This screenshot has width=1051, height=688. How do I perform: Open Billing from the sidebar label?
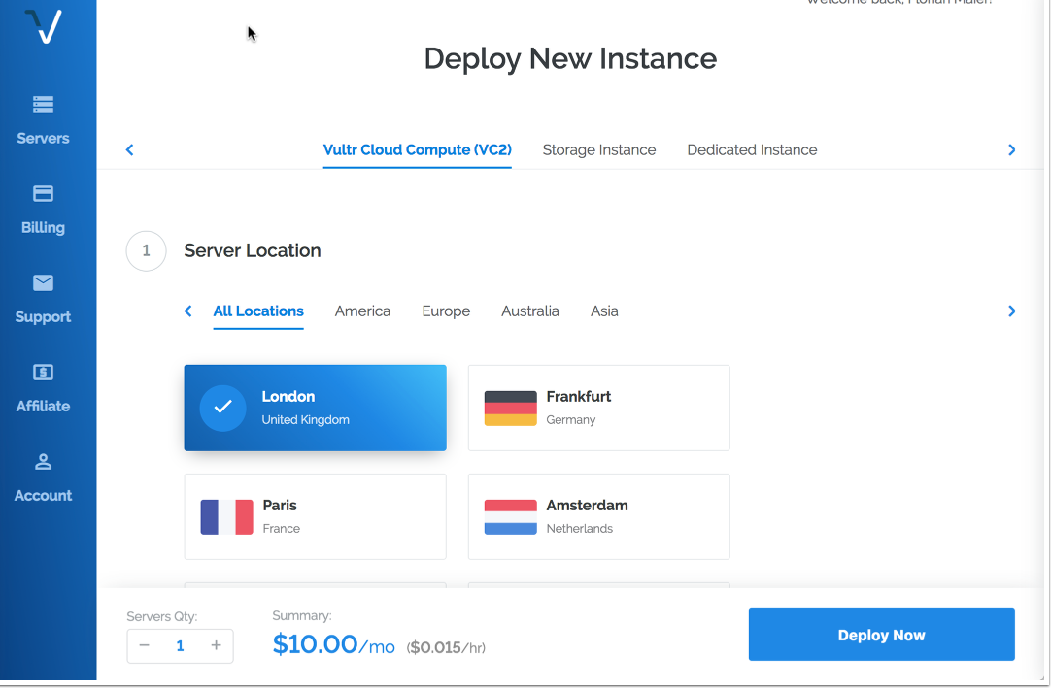pos(43,227)
